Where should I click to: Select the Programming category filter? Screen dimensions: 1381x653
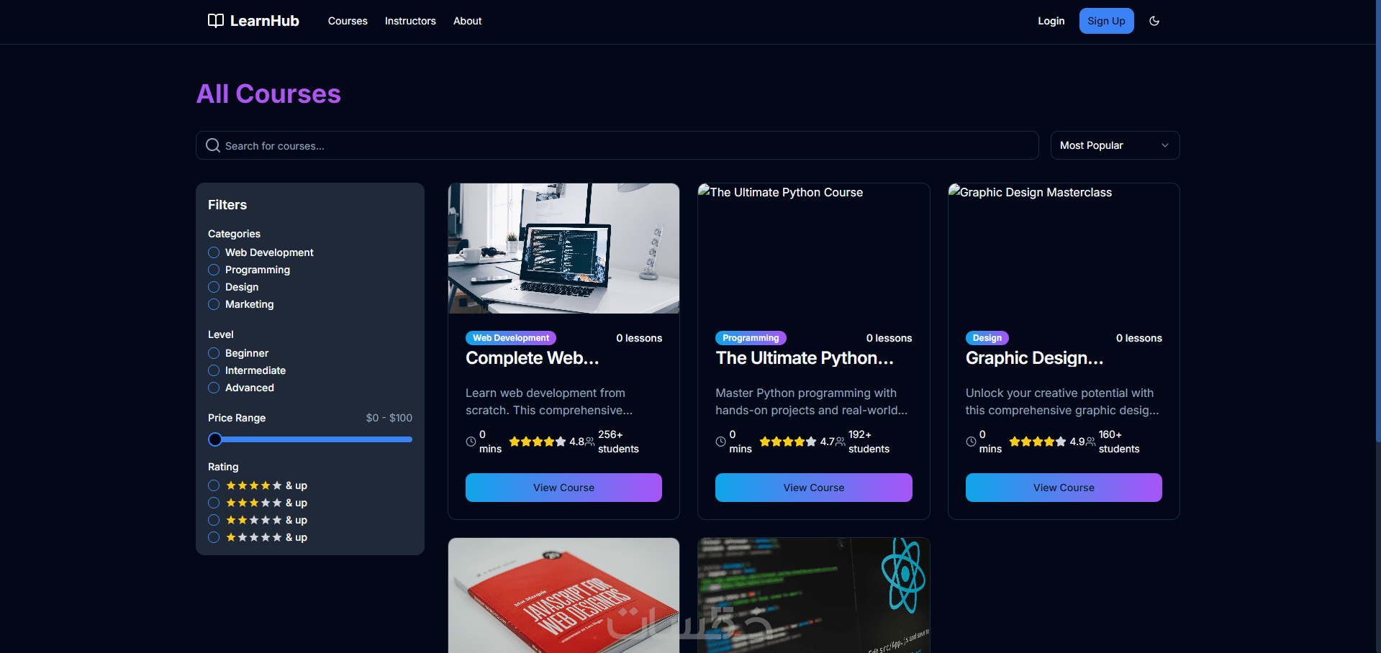[214, 270]
